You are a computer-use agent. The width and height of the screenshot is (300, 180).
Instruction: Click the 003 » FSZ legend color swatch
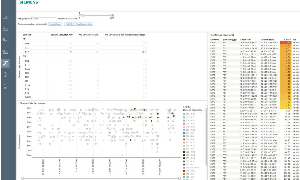184,117
